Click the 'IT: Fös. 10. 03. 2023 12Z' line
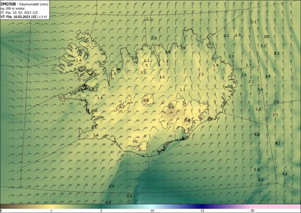301x213 pixels. pos(19,13)
